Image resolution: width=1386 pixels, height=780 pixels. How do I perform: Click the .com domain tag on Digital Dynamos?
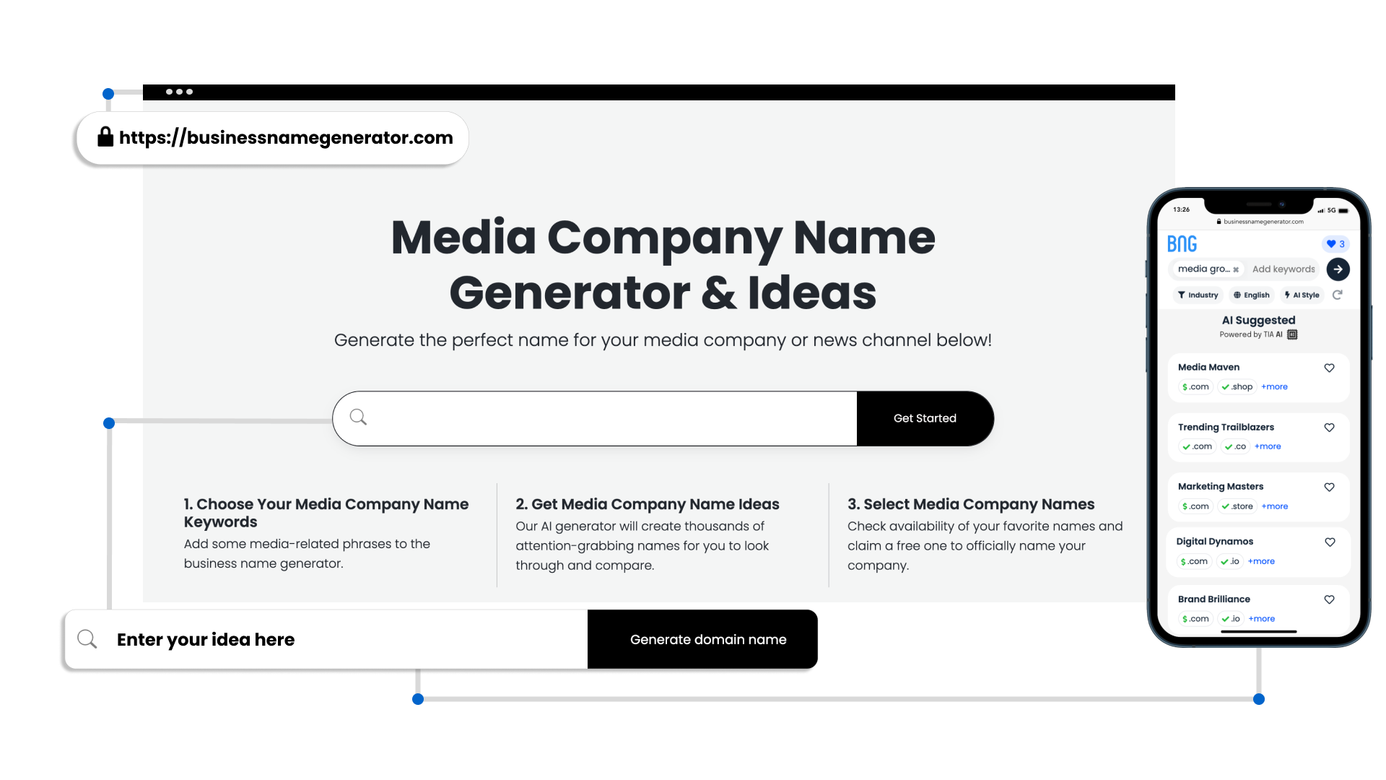(1193, 561)
